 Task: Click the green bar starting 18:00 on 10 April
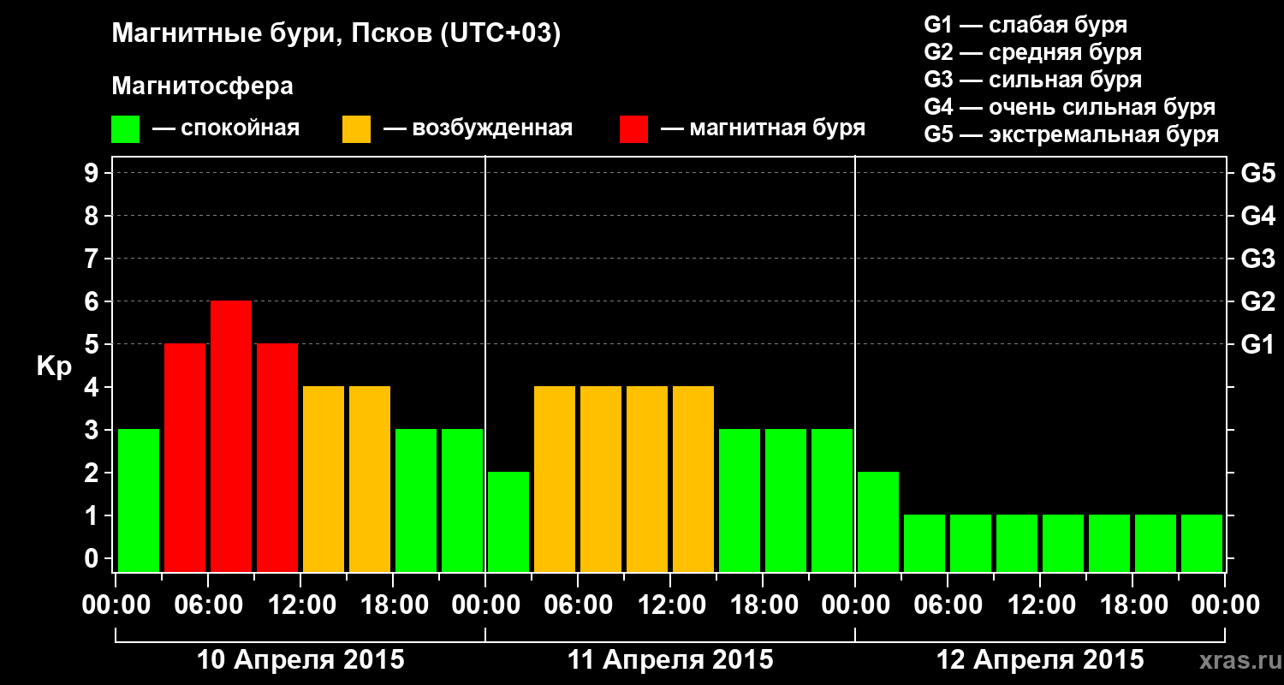pos(416,500)
